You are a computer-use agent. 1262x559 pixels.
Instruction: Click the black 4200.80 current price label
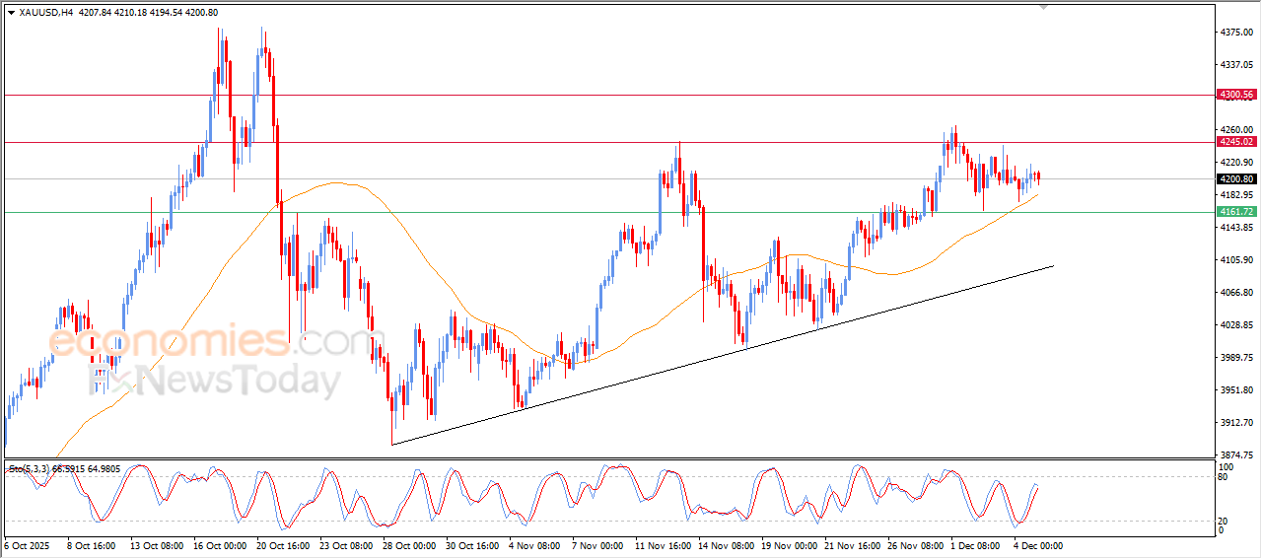1236,179
